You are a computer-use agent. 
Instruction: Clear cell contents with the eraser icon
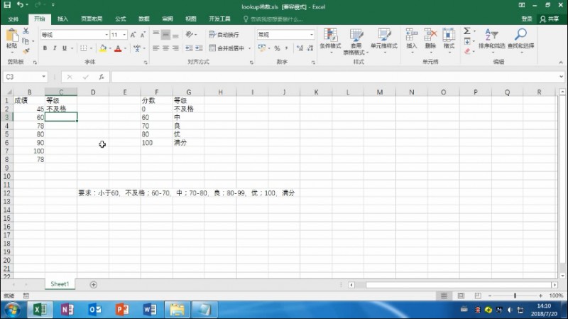pyautogui.click(x=467, y=51)
